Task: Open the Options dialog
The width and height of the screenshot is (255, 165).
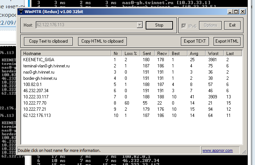Action: pos(210,25)
